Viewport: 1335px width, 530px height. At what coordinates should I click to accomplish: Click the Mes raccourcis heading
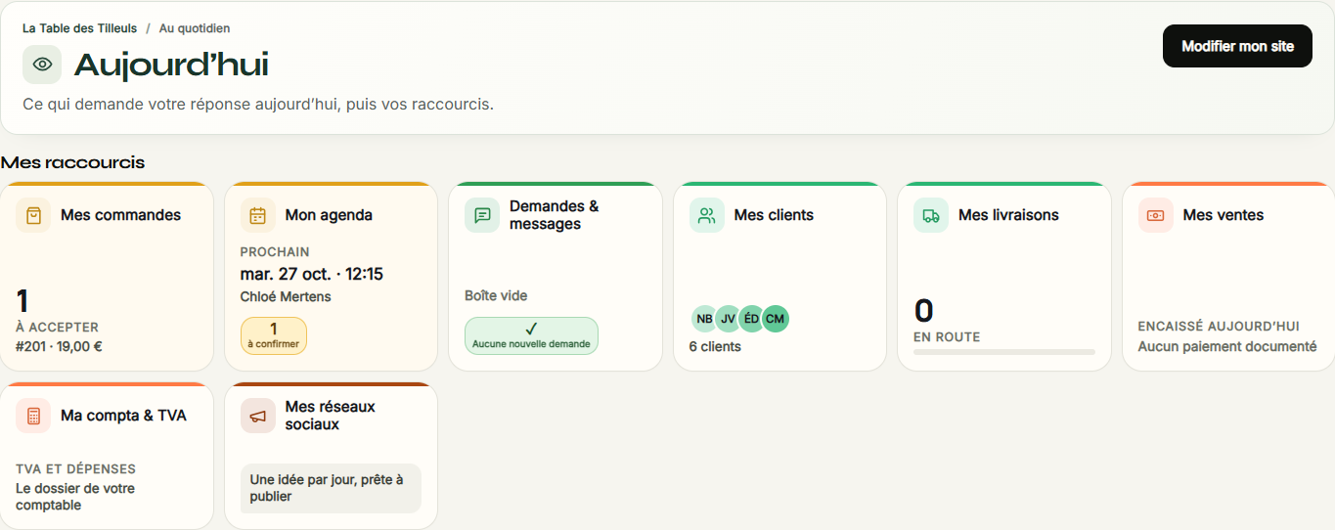click(x=72, y=162)
